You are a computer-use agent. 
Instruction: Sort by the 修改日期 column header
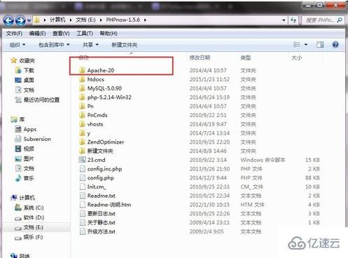point(200,57)
